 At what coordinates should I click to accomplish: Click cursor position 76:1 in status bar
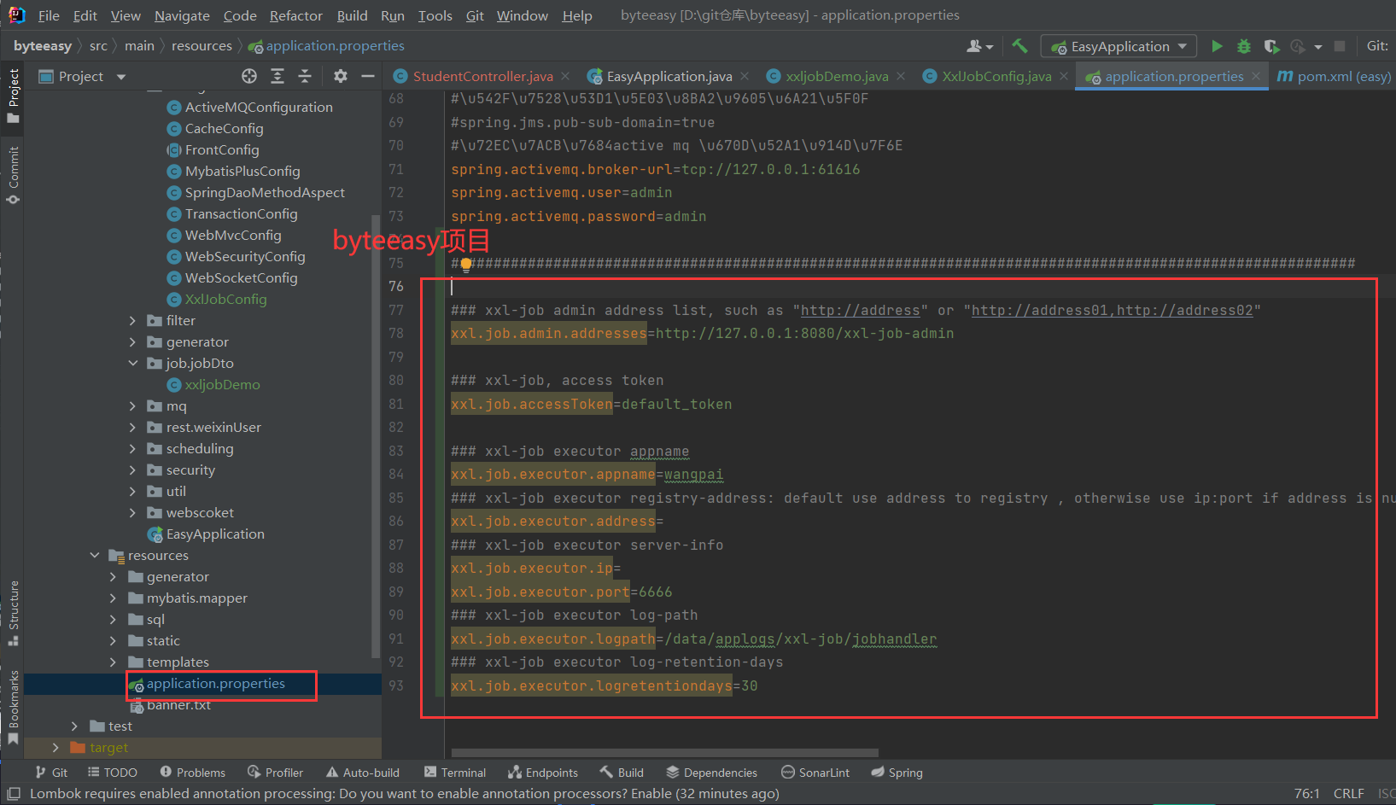(x=1306, y=794)
